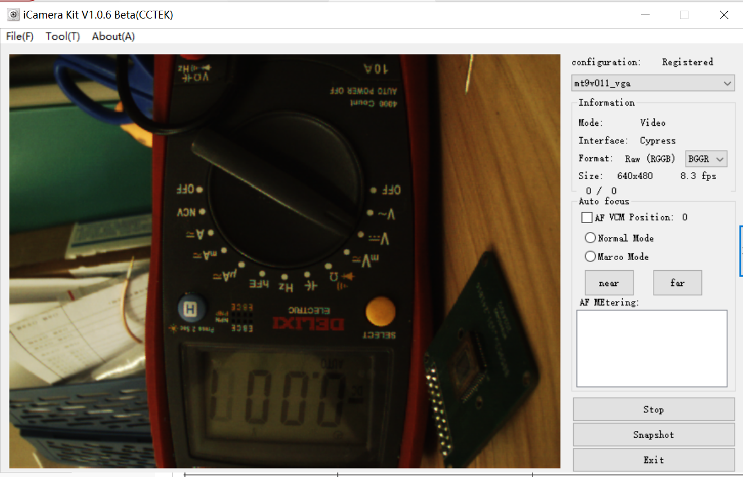Enable the AF VCM Position checkbox

point(587,217)
